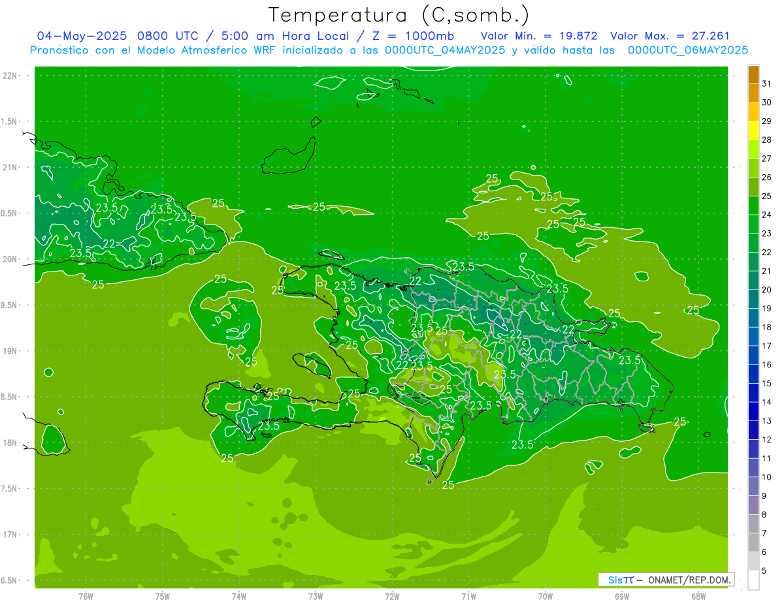Click the yellow legend swatch between 28 and 29
784x605 pixels.
(753, 131)
